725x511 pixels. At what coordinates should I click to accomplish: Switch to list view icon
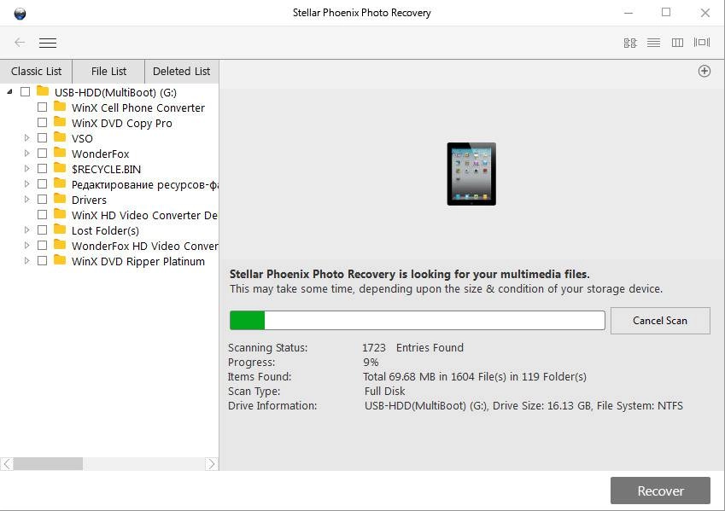click(x=653, y=43)
